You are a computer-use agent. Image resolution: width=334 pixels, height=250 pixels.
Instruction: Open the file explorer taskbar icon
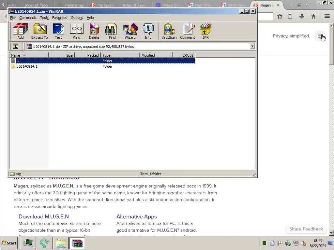point(61,243)
